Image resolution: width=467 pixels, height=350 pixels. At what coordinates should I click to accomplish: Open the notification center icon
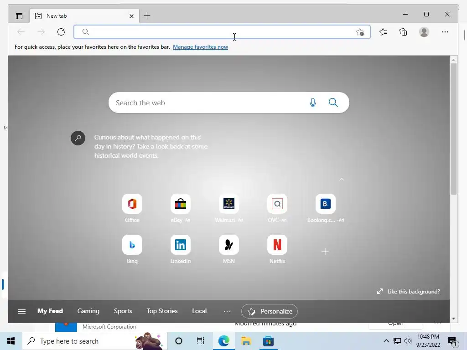(452, 341)
